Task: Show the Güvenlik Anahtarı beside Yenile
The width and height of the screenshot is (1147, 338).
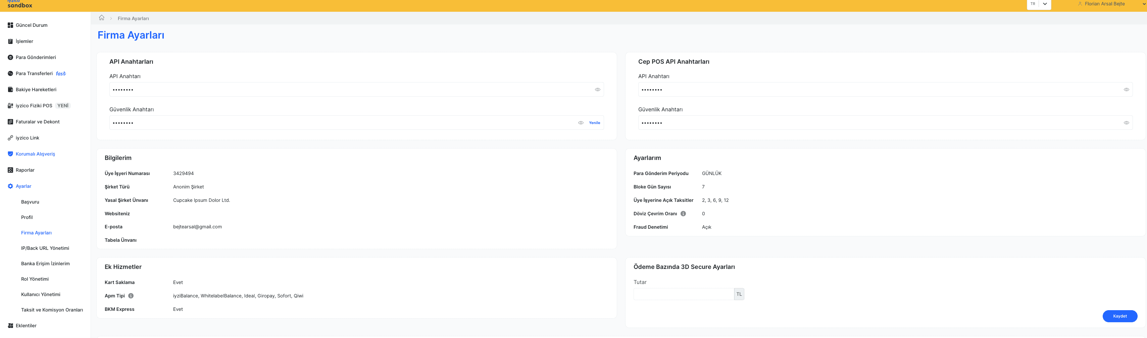Action: tap(581, 123)
